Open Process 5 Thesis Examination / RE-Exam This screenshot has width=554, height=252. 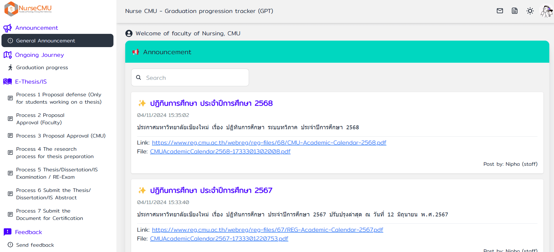pos(57,173)
